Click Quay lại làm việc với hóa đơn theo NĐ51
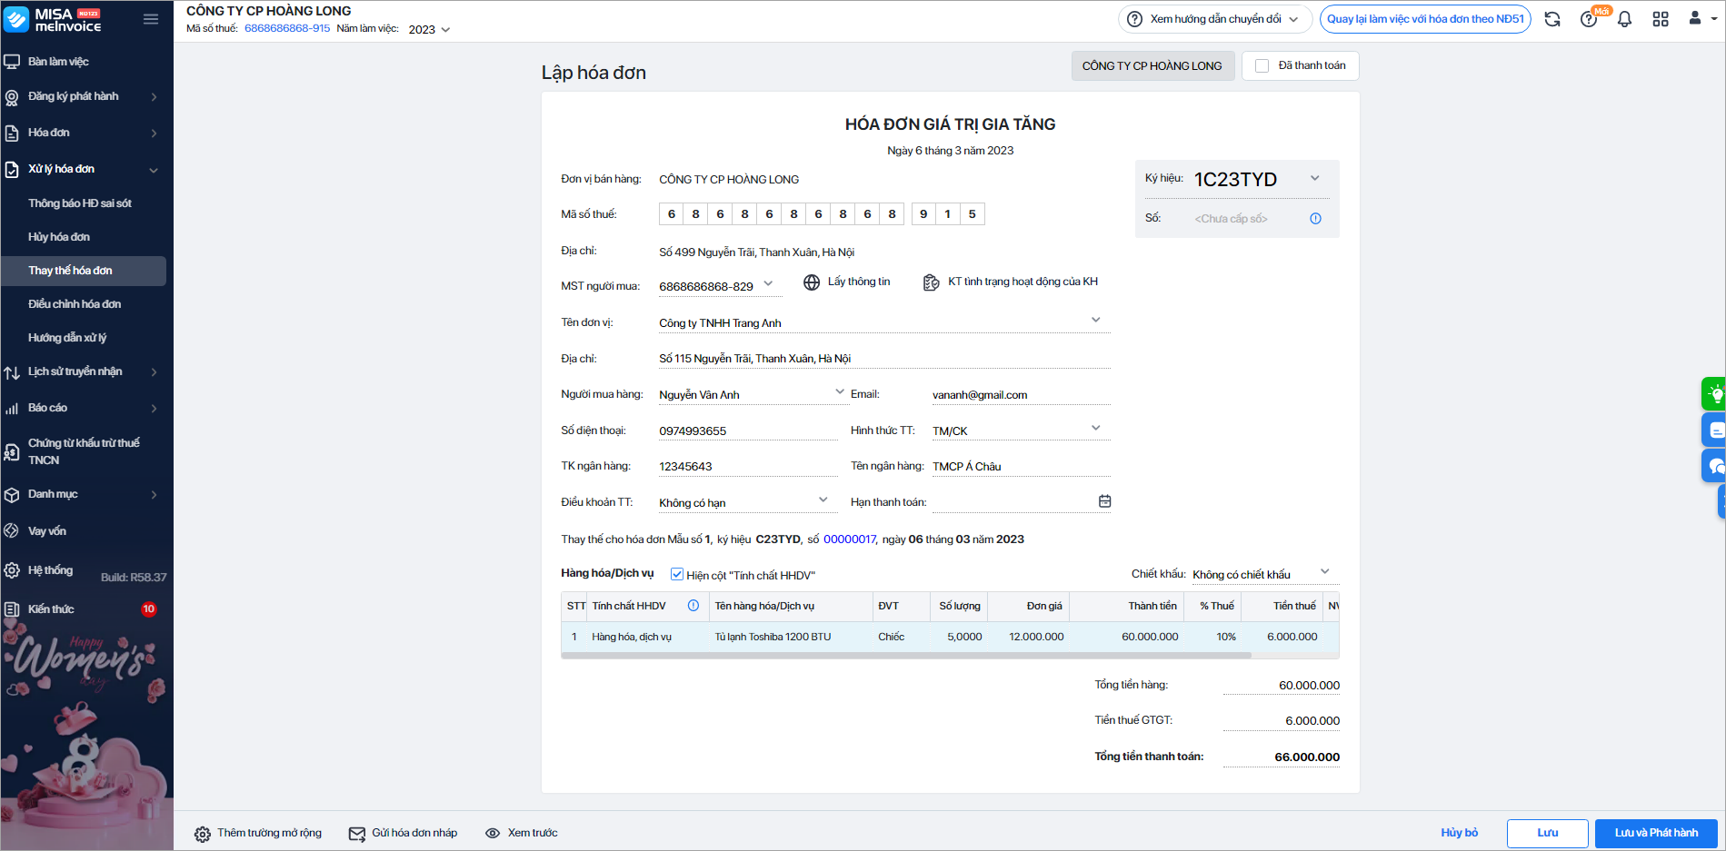The width and height of the screenshot is (1726, 851). point(1425,19)
